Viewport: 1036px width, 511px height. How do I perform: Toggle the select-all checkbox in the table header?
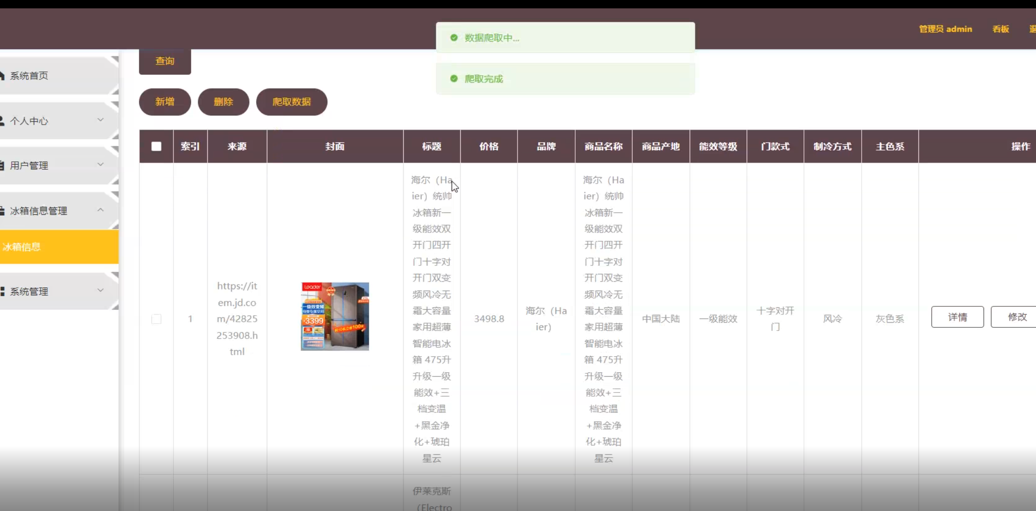[156, 146]
